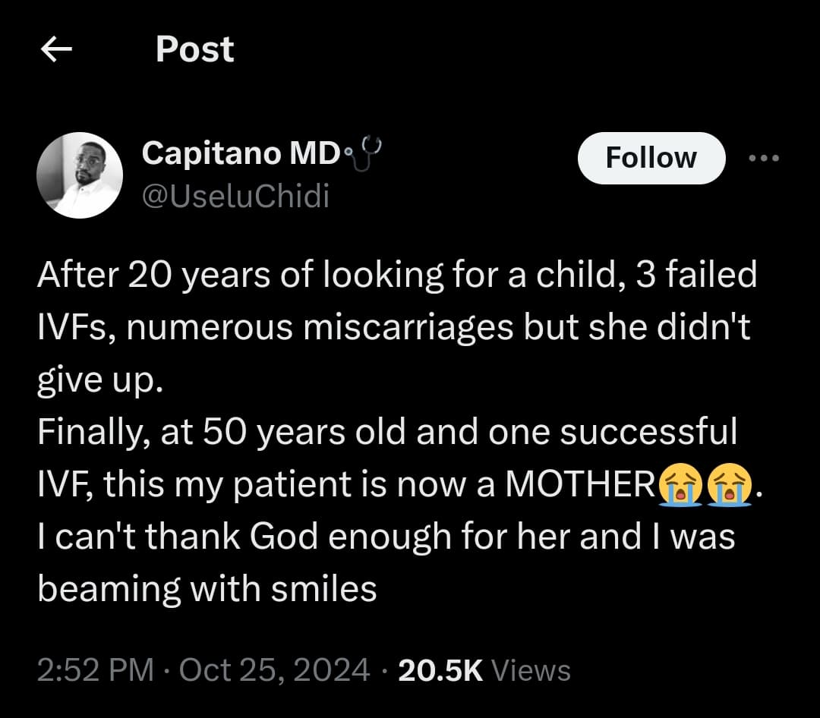Tap the line starting "After 20 years"
Screen dimensions: 820x718
point(396,275)
